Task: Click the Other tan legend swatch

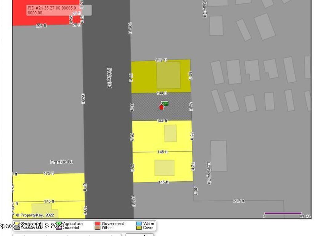Action: (98, 228)
